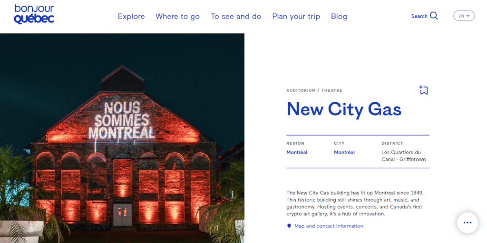Click the New City Gas description paragraph
This screenshot has height=243, width=487.
[355, 203]
